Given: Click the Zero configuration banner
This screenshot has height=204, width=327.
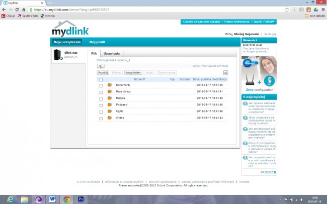Looking at the screenshot, I should click(x=259, y=74).
